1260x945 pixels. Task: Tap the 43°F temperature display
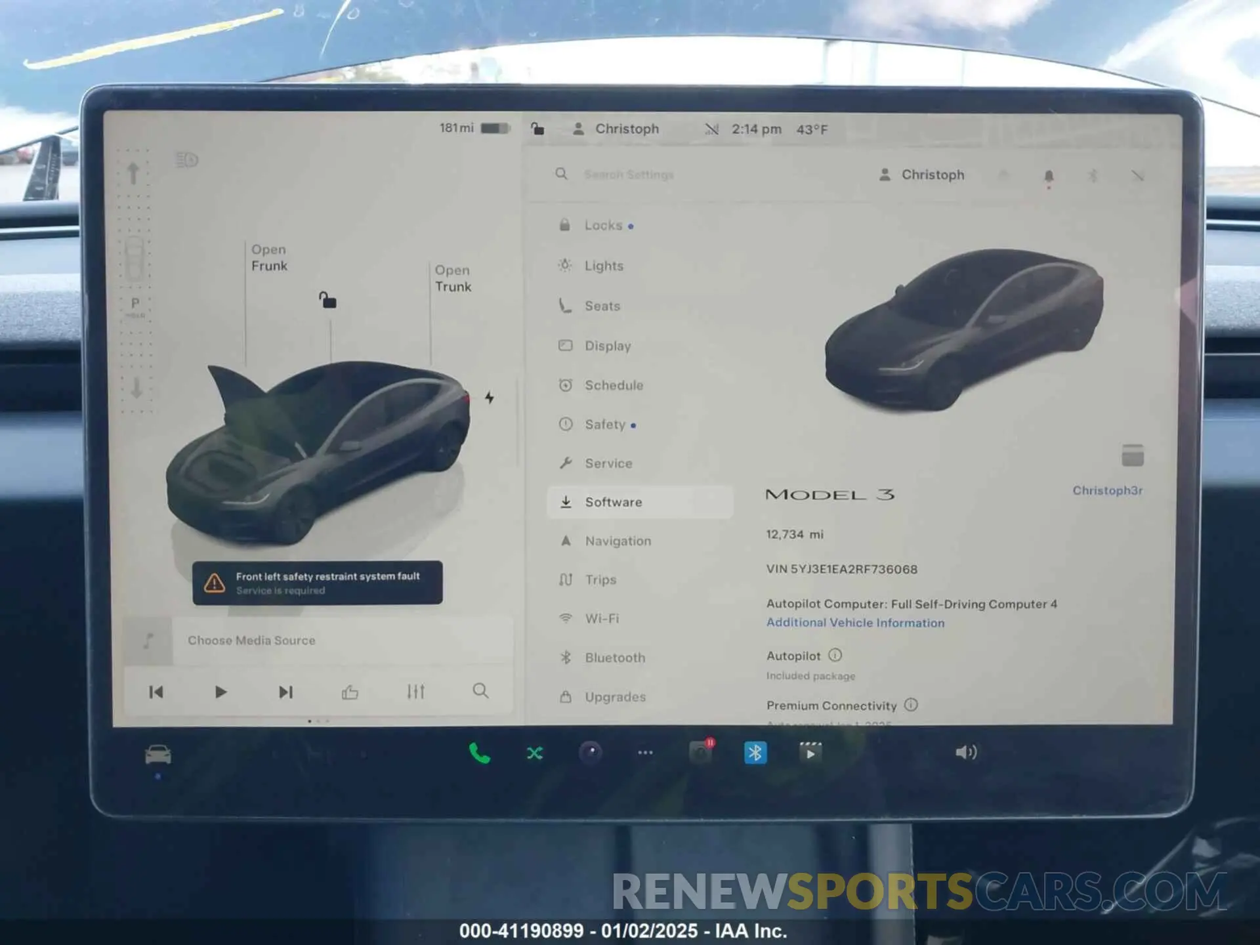point(812,129)
